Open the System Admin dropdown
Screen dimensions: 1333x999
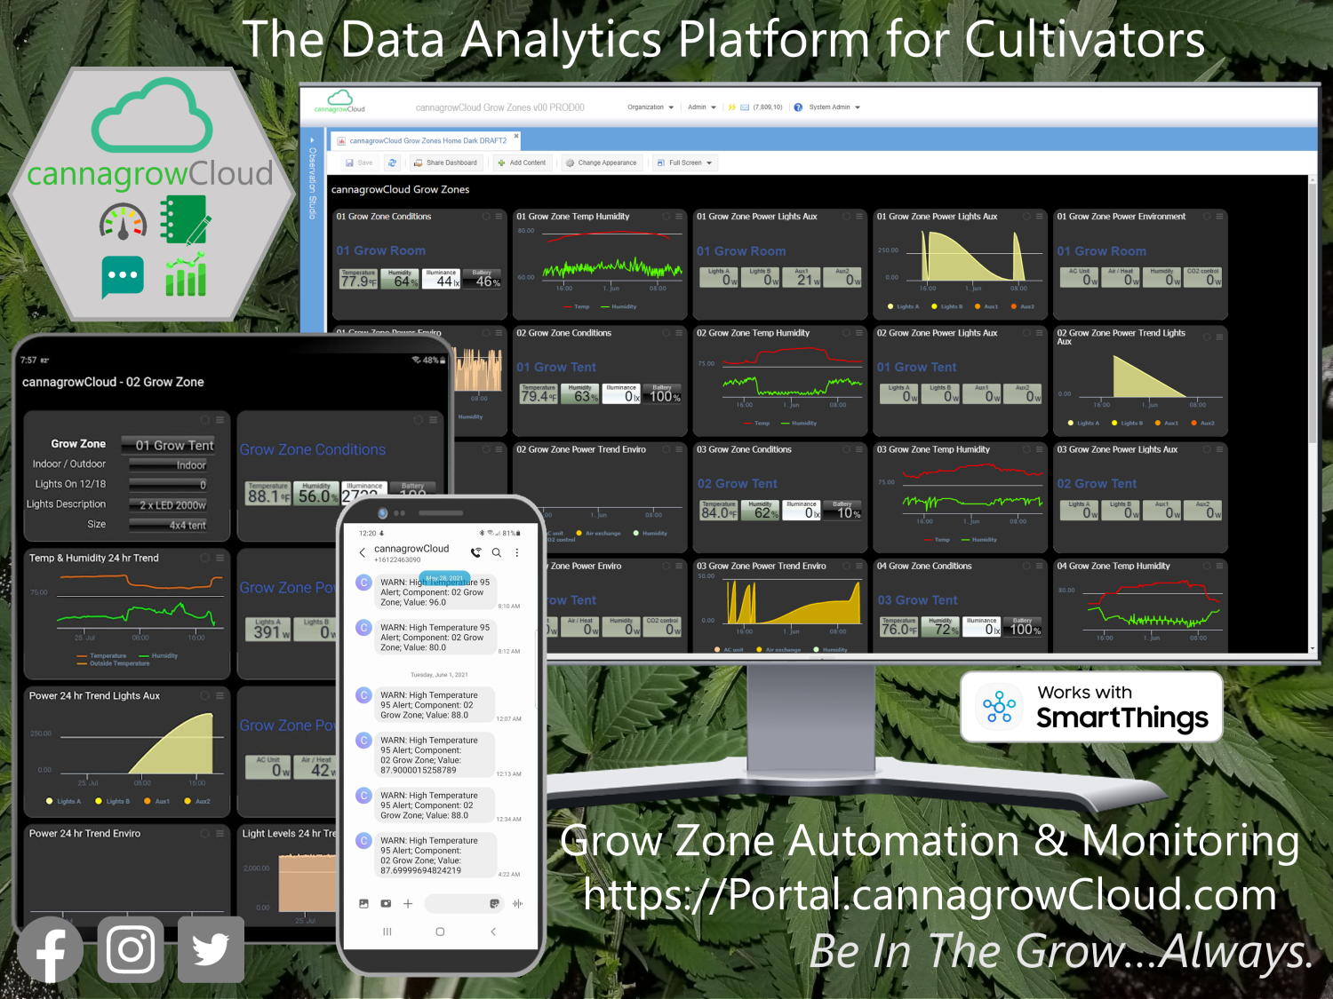coord(834,107)
